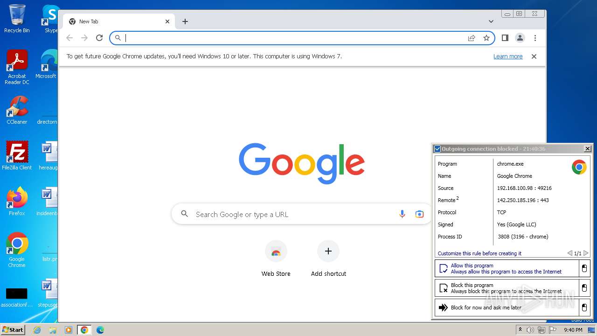Click the Chrome logo in the firewall alert
Screen dimensions: 597x336
pyautogui.click(x=579, y=167)
